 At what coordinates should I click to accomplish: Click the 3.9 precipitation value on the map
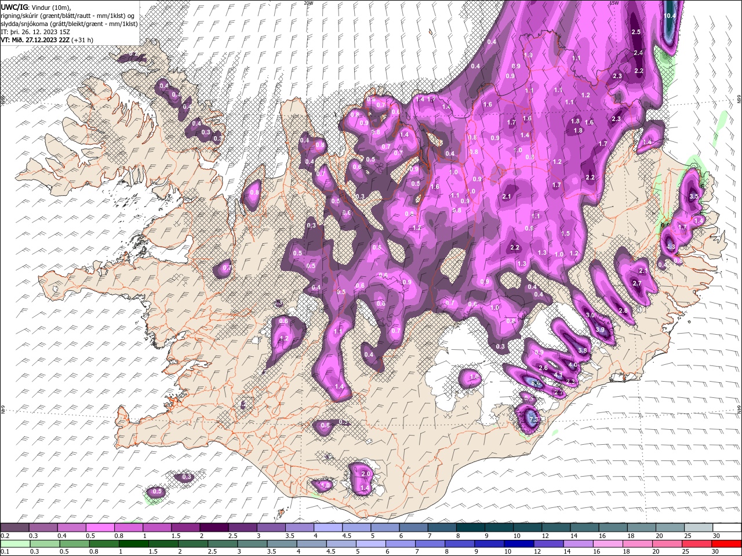coord(600,330)
